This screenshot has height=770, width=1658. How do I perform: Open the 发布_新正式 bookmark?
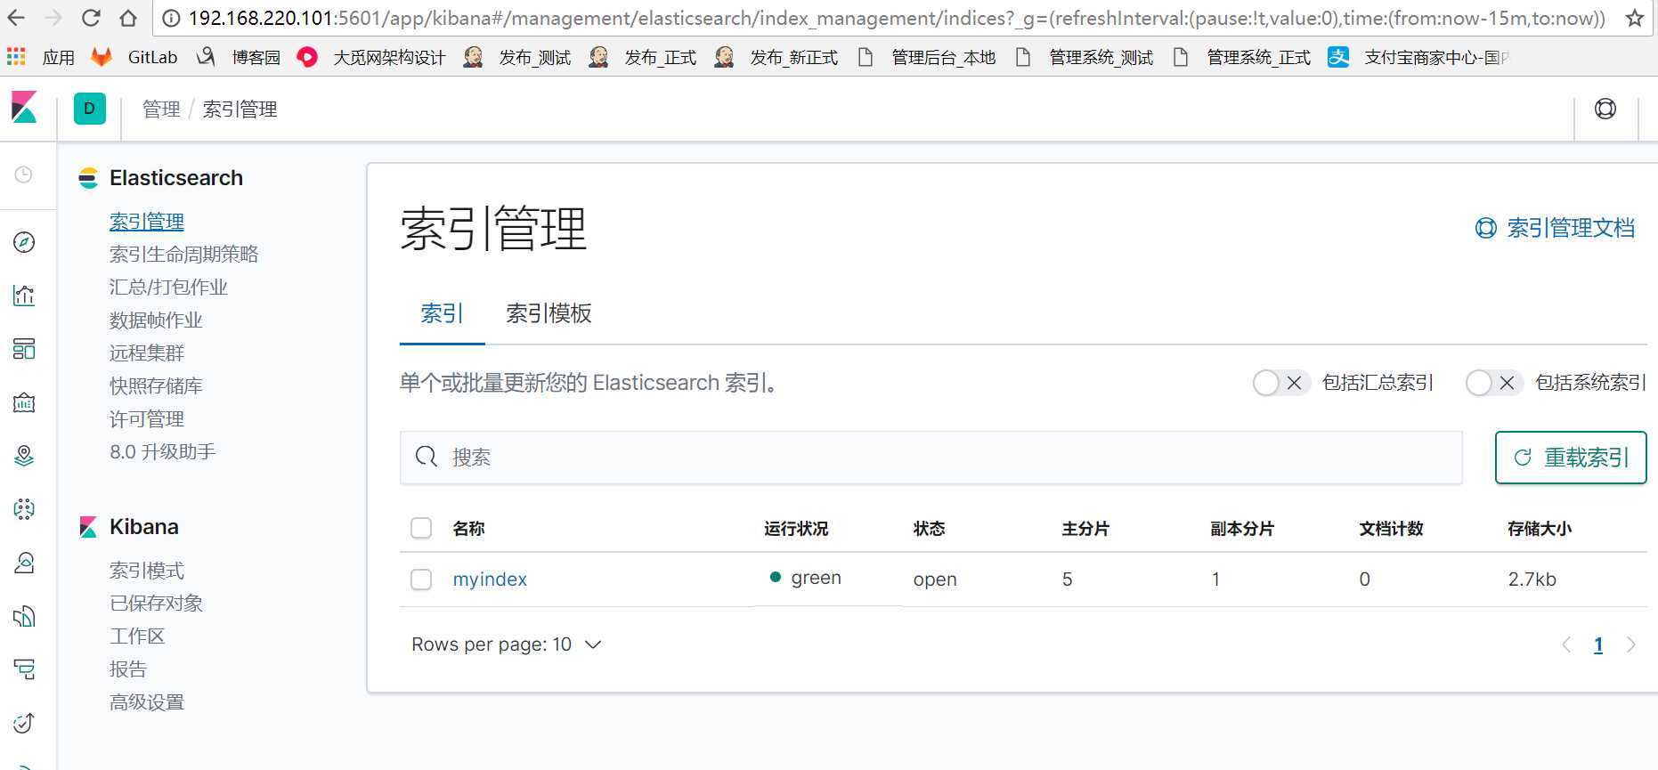pos(776,57)
